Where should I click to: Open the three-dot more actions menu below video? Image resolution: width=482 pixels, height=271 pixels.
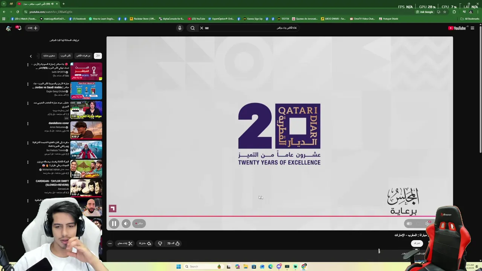click(110, 244)
